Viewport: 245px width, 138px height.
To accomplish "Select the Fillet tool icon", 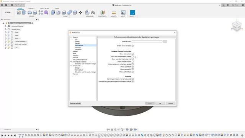I will coord(59,12).
